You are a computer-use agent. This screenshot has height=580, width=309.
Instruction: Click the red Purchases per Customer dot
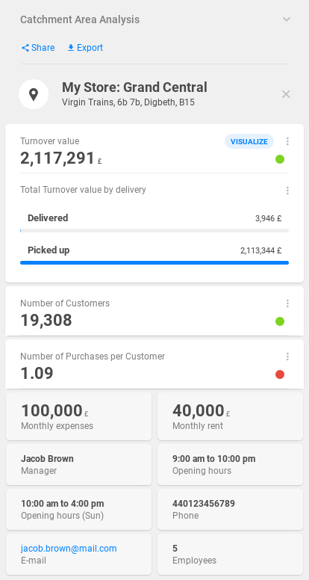pos(280,374)
